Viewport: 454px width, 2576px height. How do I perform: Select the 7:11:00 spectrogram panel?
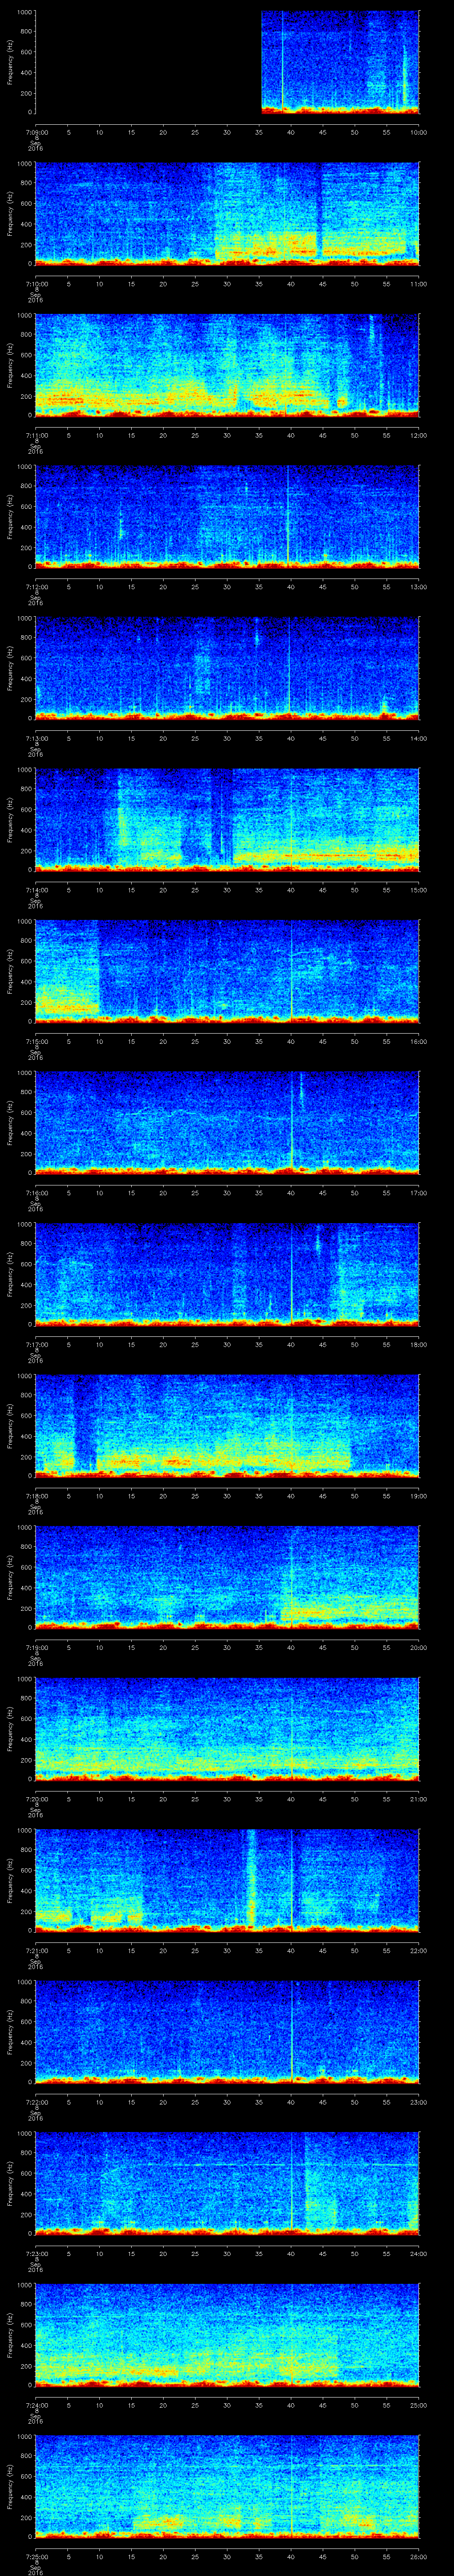[x=227, y=365]
